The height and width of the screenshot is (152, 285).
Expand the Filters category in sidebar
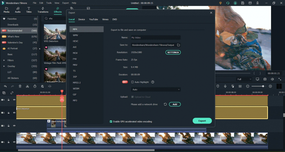point(4,60)
